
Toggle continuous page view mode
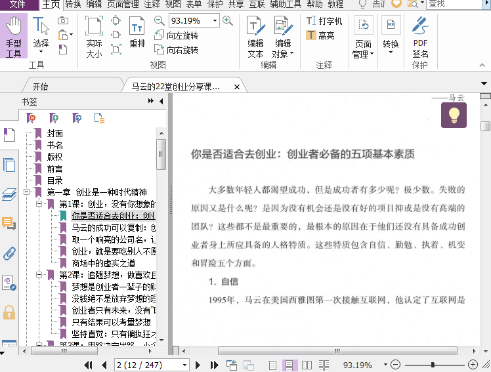coord(289,365)
